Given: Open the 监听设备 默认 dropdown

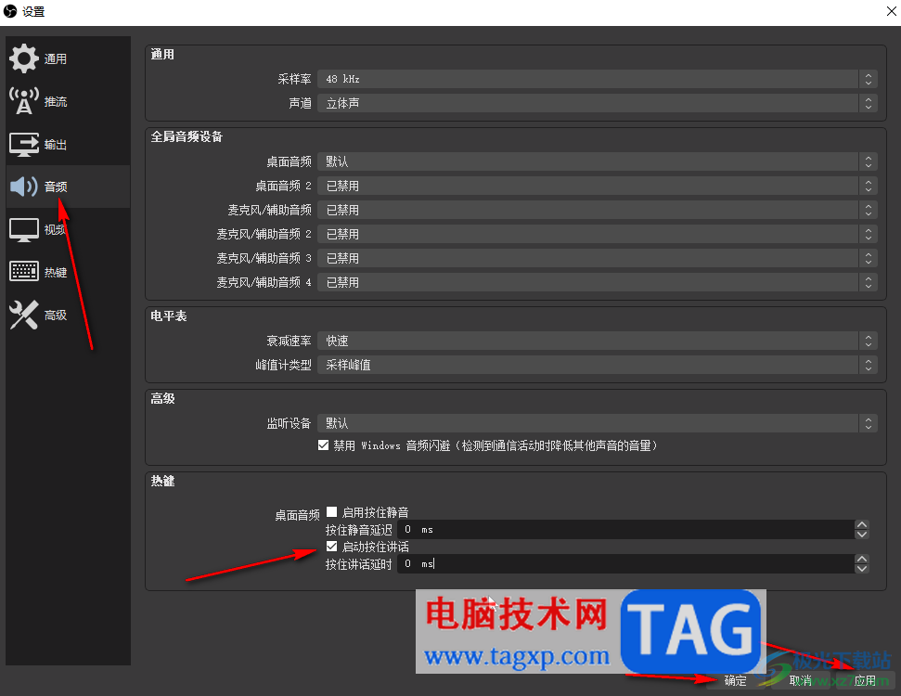Looking at the screenshot, I should (x=597, y=423).
